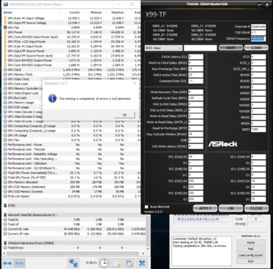Viewport: 273px width, 269px height.
Task: Start logging with the sheet-plus icon
Action: point(117,263)
